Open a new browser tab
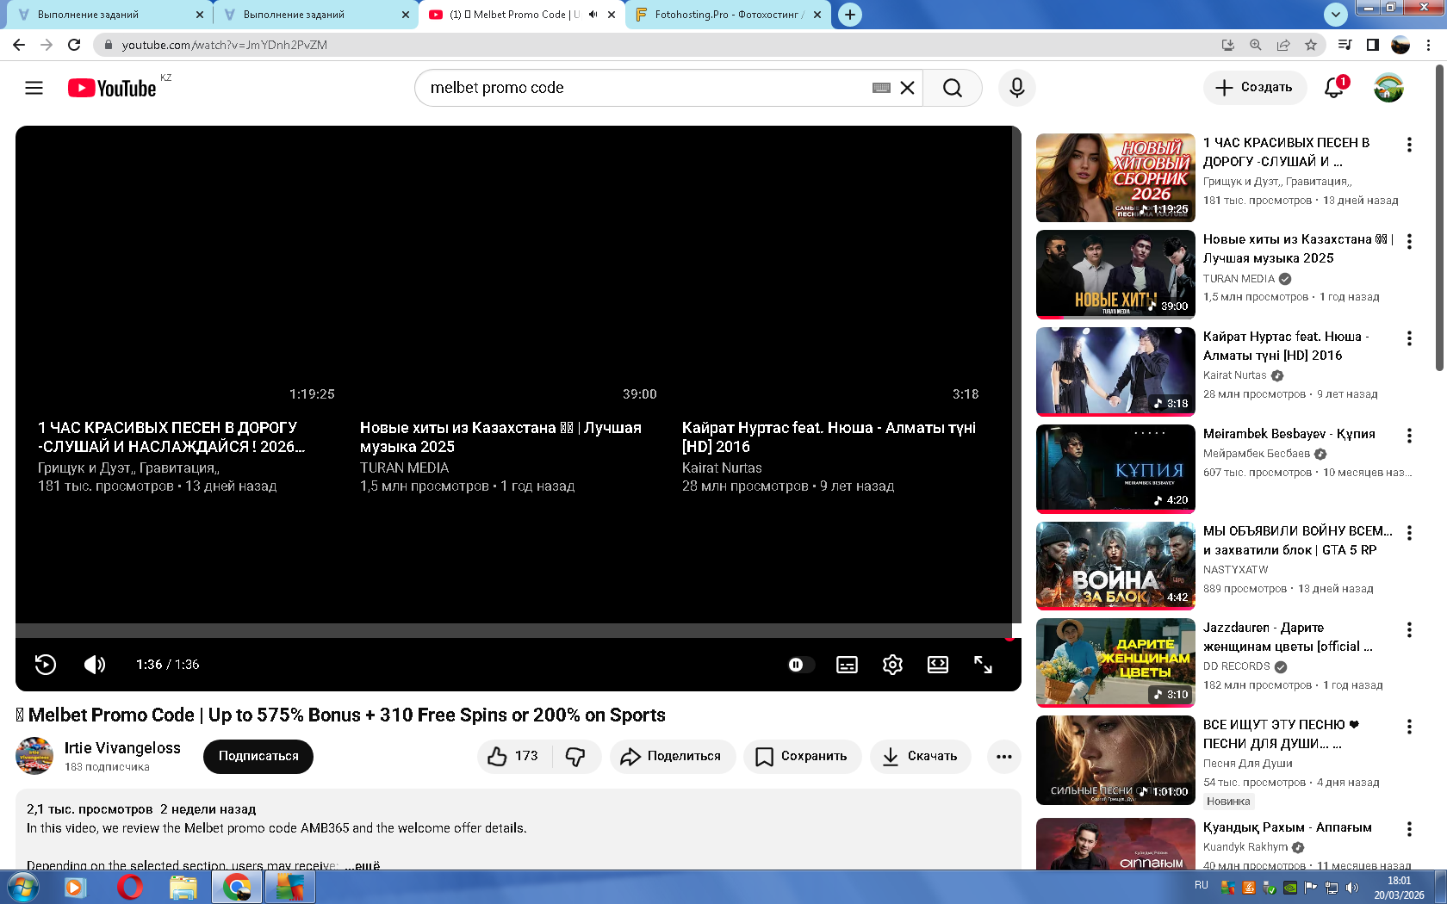Screen dimensions: 1447x904 [850, 15]
